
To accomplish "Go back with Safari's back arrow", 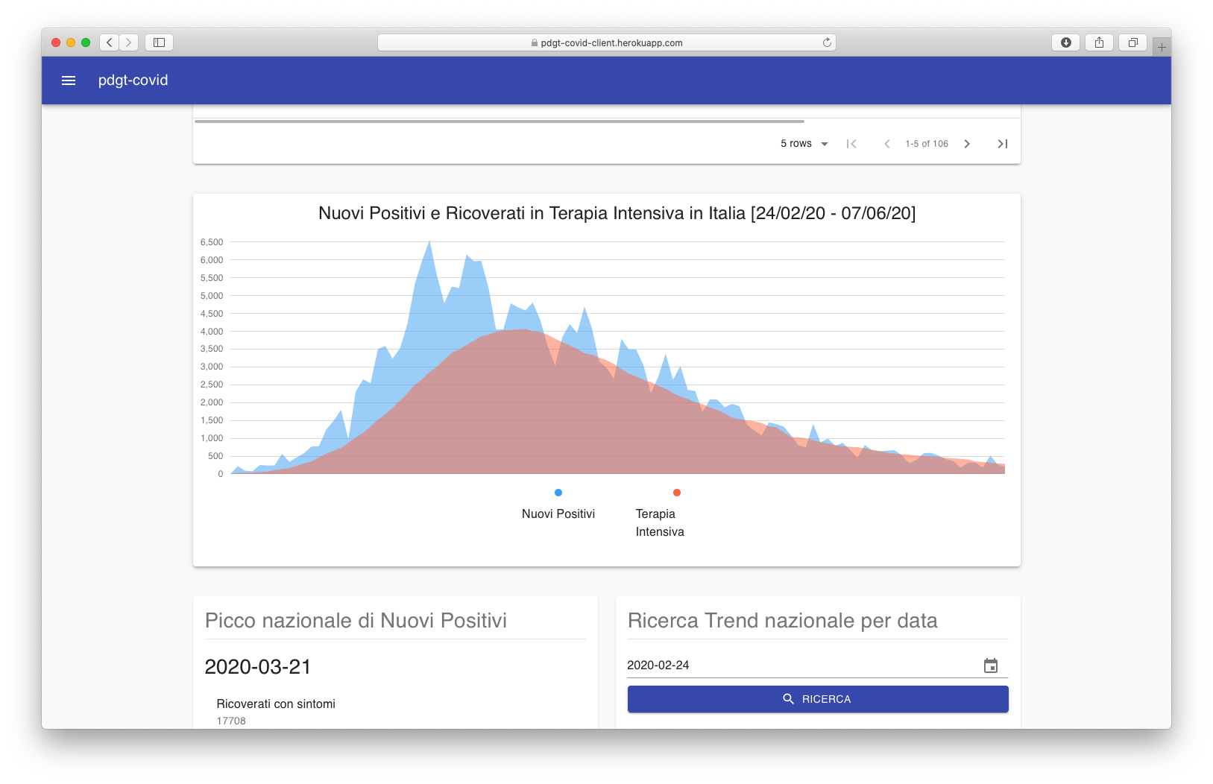I will point(110,42).
